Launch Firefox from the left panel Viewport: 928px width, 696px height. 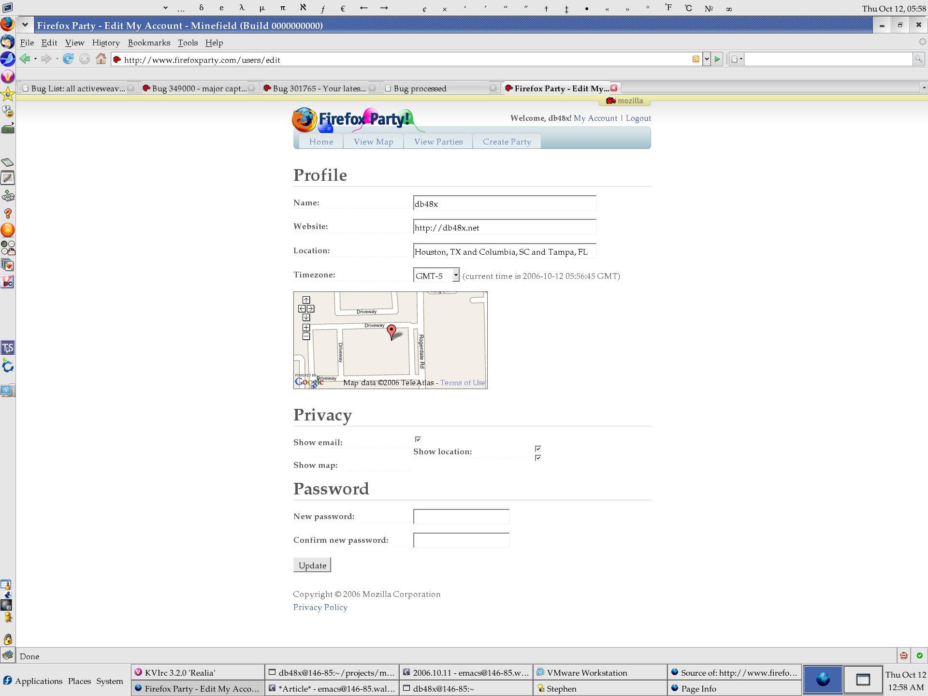(x=8, y=24)
